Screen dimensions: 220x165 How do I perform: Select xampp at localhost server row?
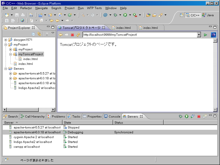click(x=27, y=147)
